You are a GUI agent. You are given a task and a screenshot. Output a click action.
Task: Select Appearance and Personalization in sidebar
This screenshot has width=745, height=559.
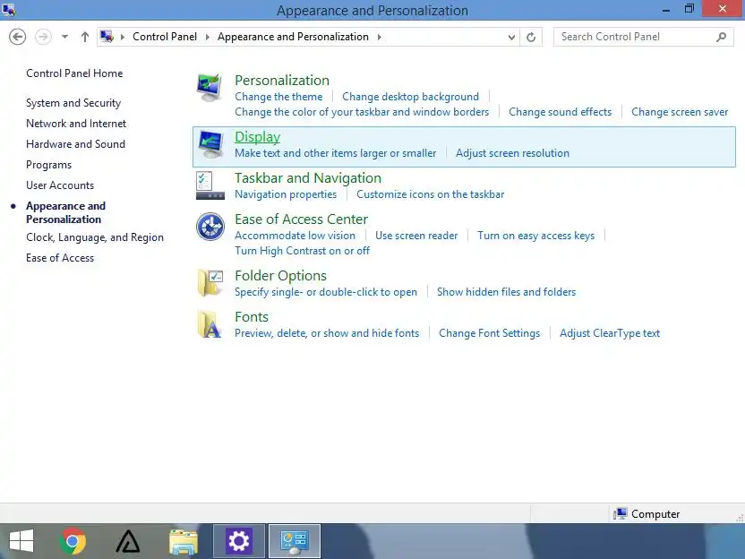click(65, 212)
